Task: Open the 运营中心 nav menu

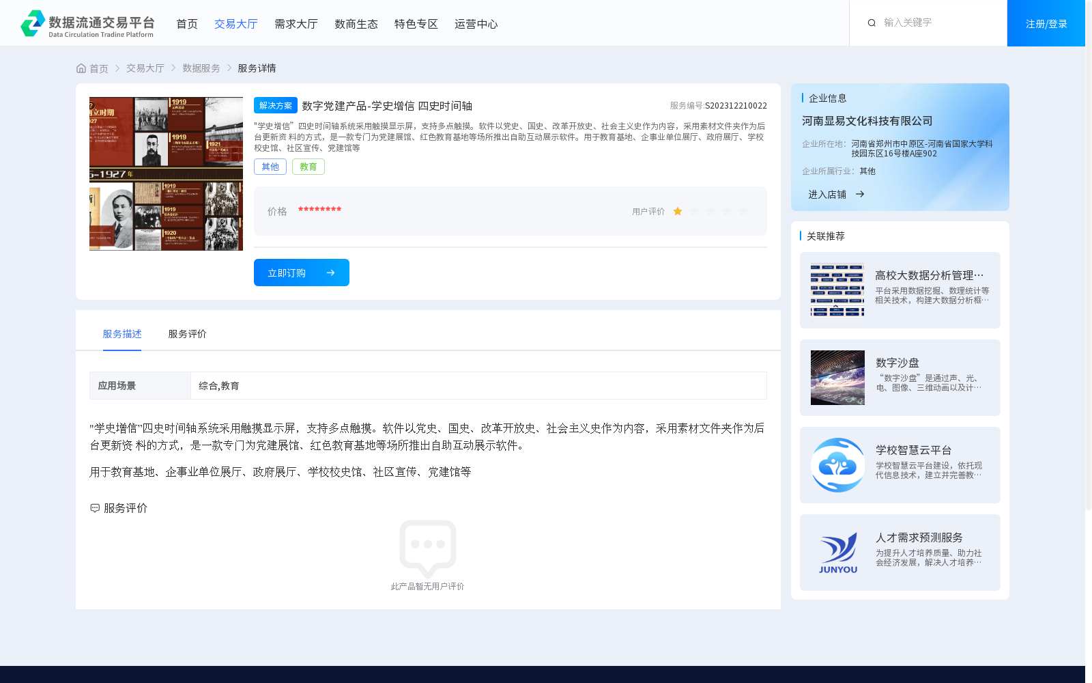Action: [476, 24]
